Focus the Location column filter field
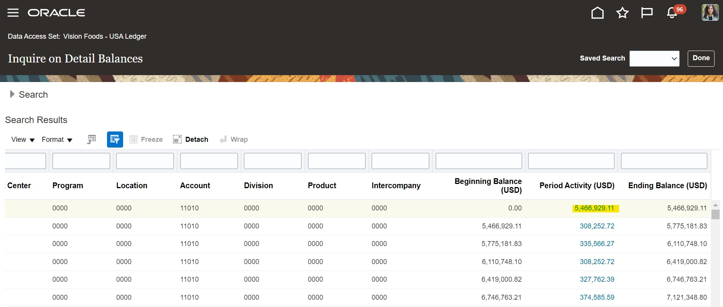Screen dimensions: 723x307 [145, 161]
